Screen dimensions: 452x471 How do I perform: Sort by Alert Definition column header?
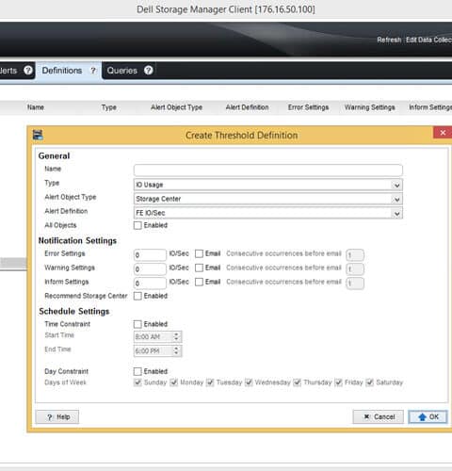(x=248, y=107)
